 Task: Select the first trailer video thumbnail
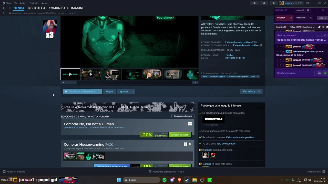pos(70,74)
